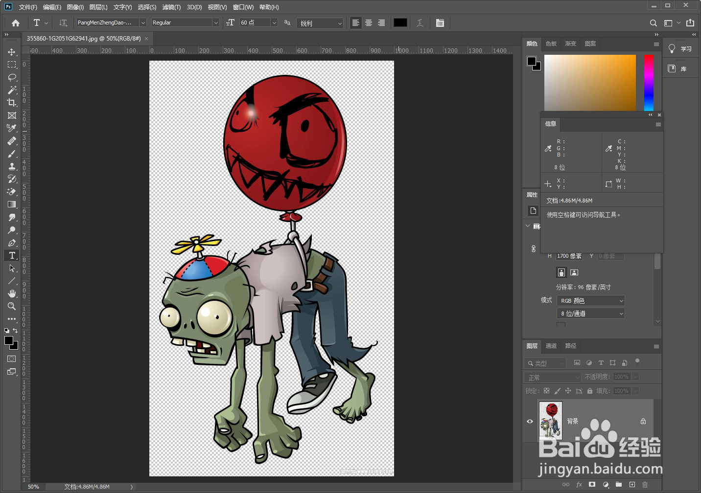Select the Path Selection tool

tap(12, 268)
